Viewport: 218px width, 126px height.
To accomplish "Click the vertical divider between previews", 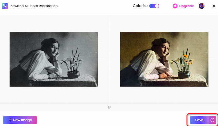I will 109,59.
